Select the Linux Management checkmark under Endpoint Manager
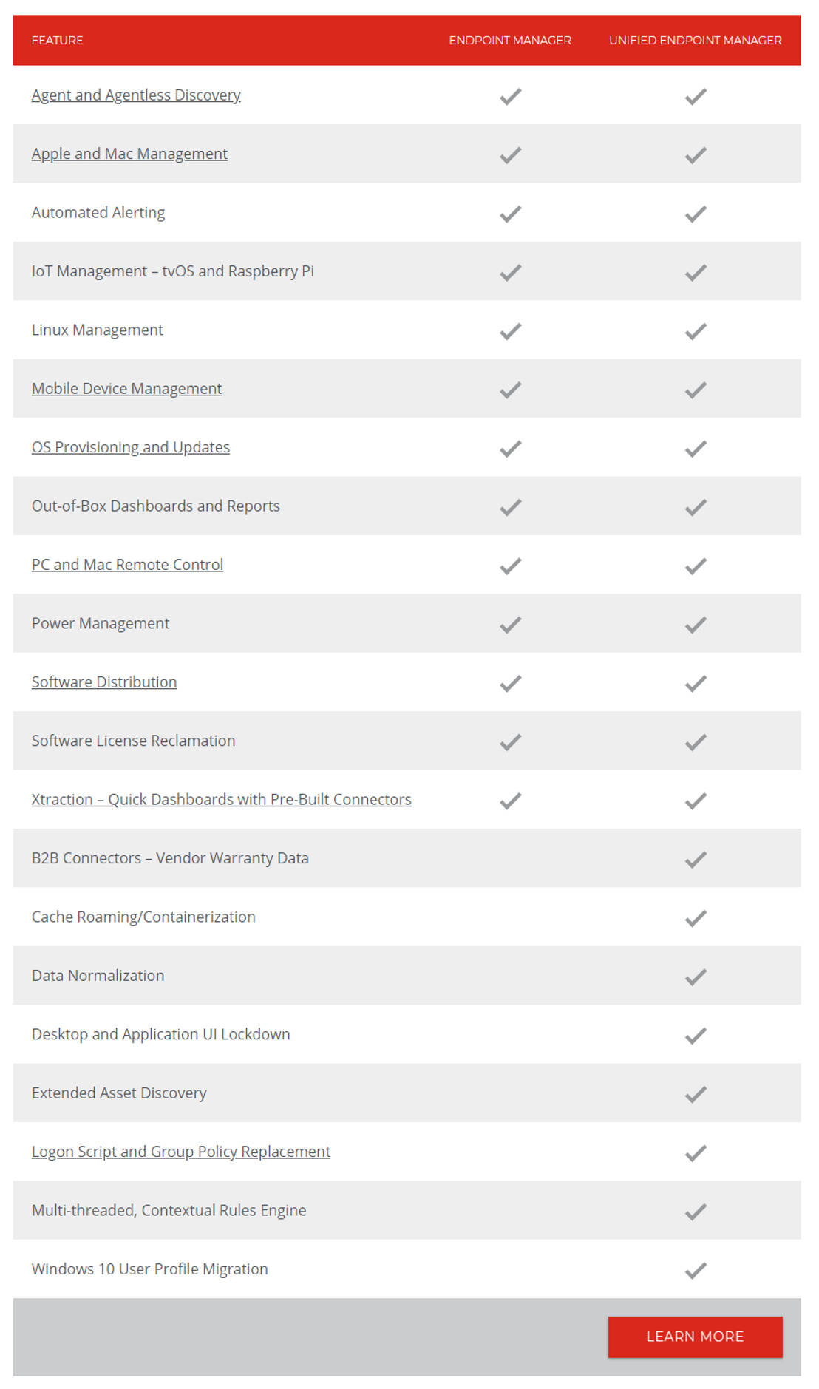Screen dimensions: 819x1389 [x=509, y=330]
